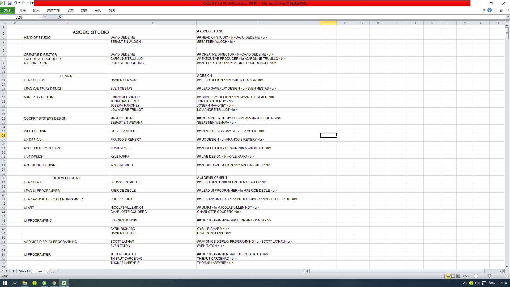Show hidden system tray icons chevron
The width and height of the screenshot is (510, 287).
tap(465, 283)
